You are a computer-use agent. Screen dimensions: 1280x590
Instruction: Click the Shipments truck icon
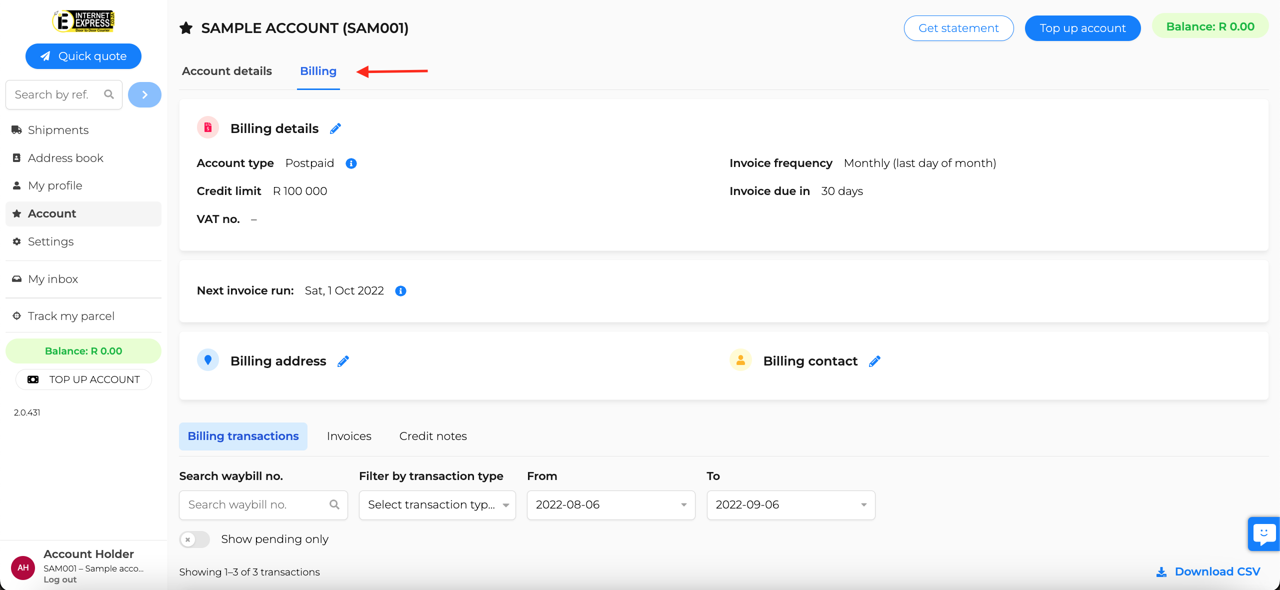coord(16,130)
